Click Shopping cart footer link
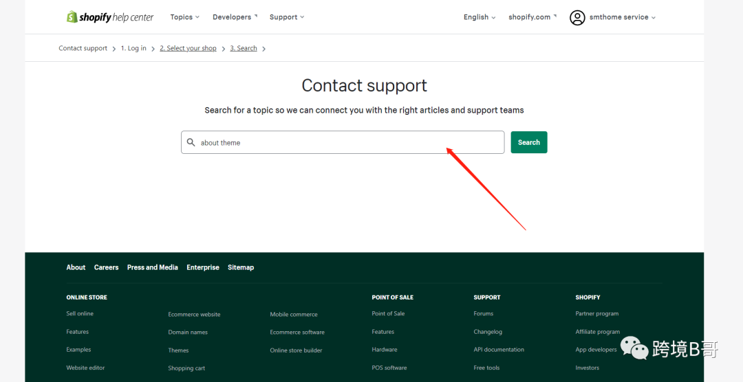Screen dimensions: 743x382 (186, 368)
